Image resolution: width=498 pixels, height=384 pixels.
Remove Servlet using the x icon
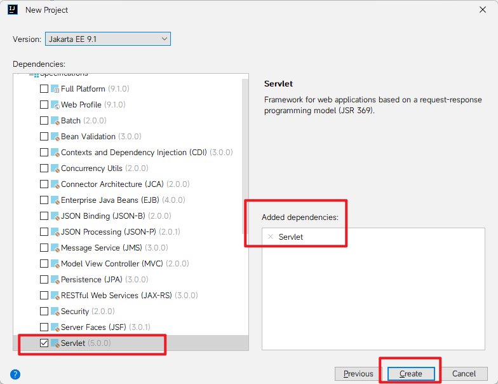(x=271, y=237)
